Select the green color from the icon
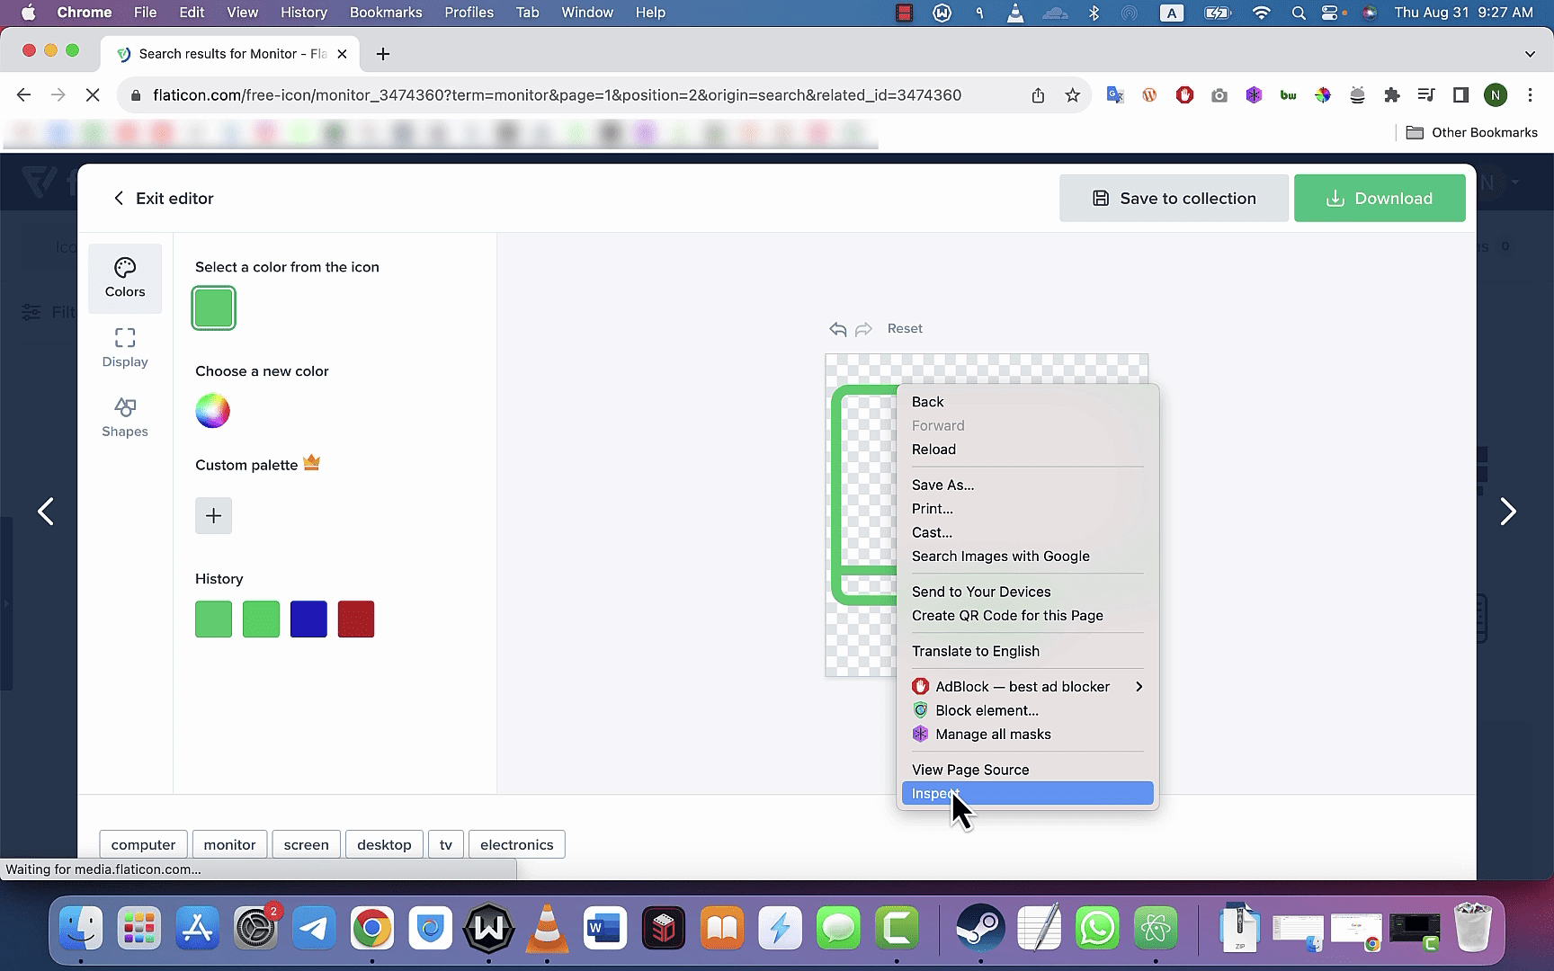 coord(214,308)
